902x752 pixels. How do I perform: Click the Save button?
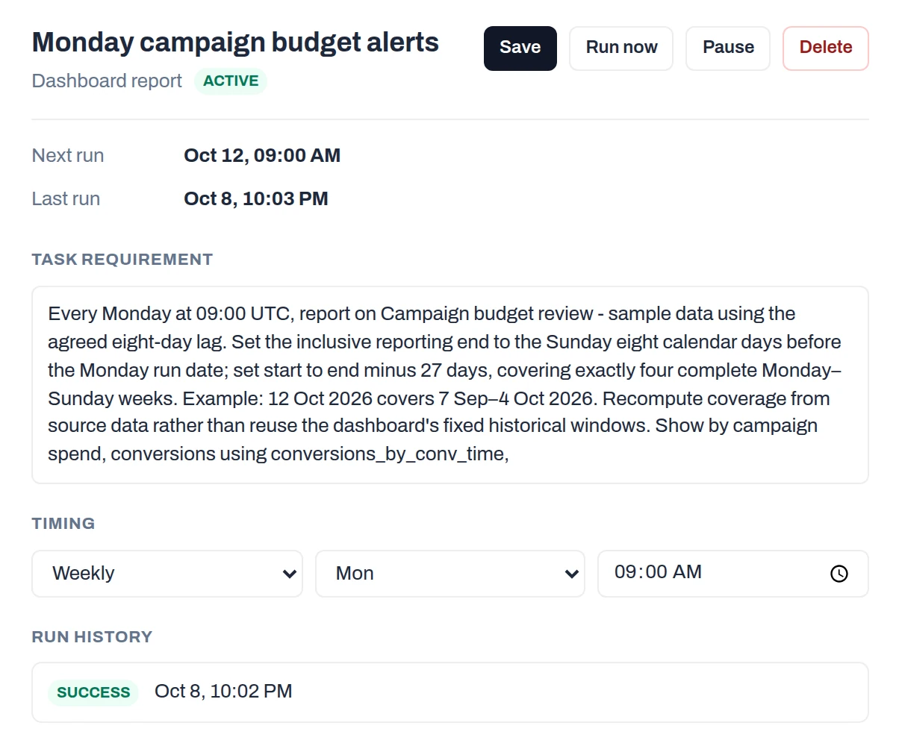pyautogui.click(x=520, y=48)
